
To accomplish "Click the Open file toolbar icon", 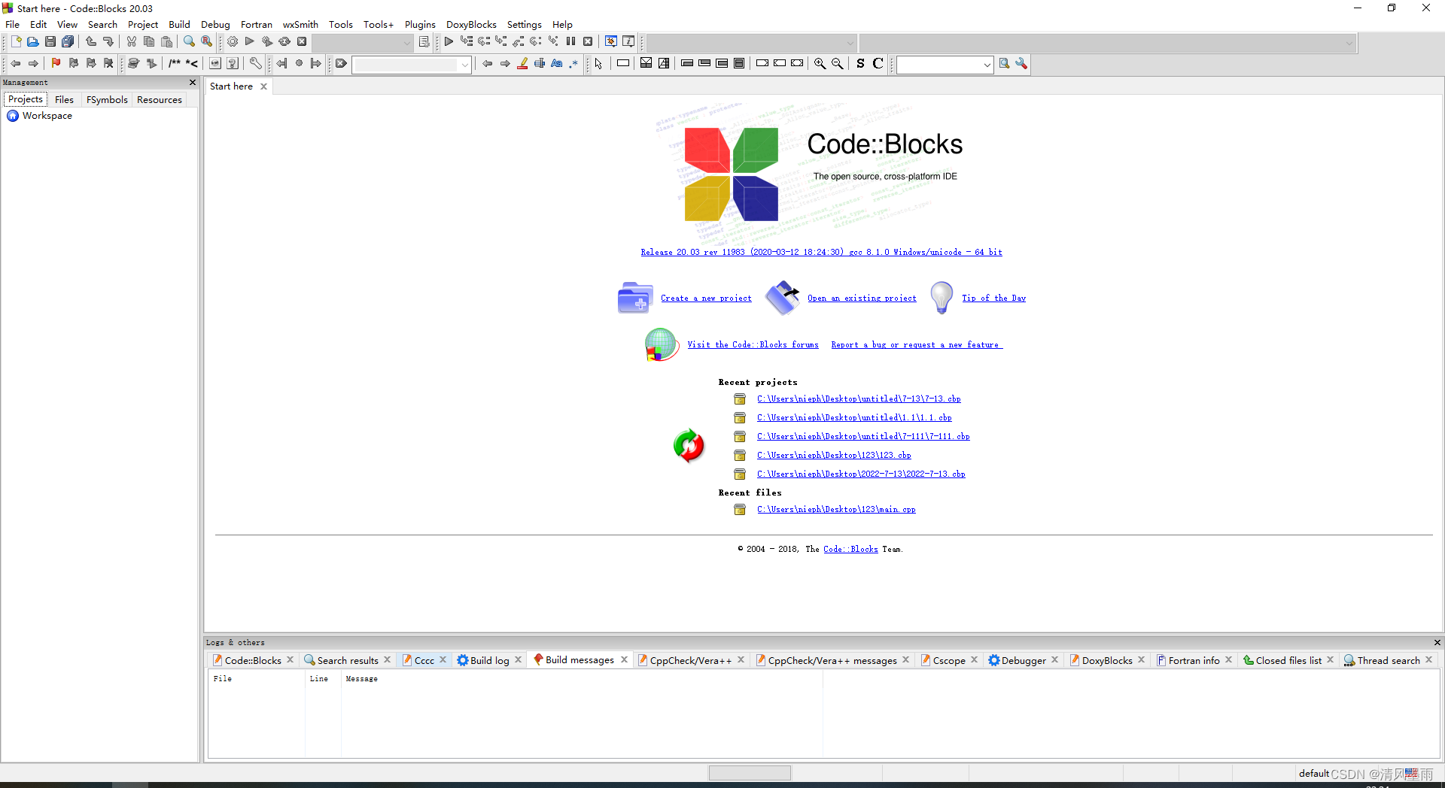I will pos(33,42).
